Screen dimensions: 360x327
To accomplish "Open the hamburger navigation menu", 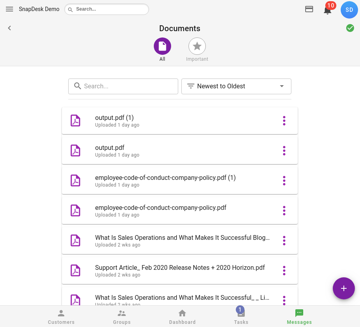I will 9,9.
